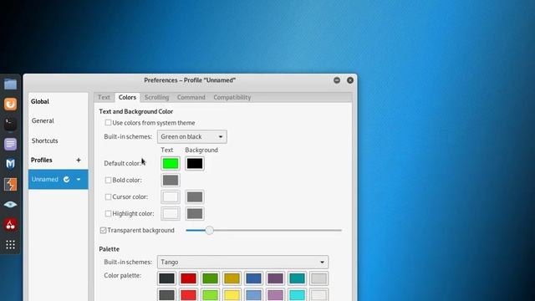Pick the second-row cyan palette swatch
535x301 pixels.
coord(298,295)
